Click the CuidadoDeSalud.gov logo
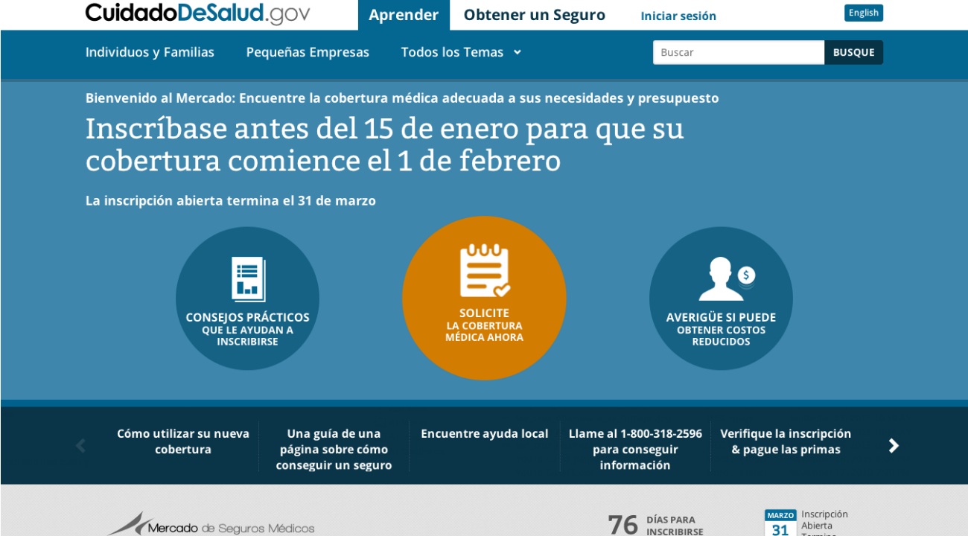Screen dimensions: 968x536 point(197,13)
